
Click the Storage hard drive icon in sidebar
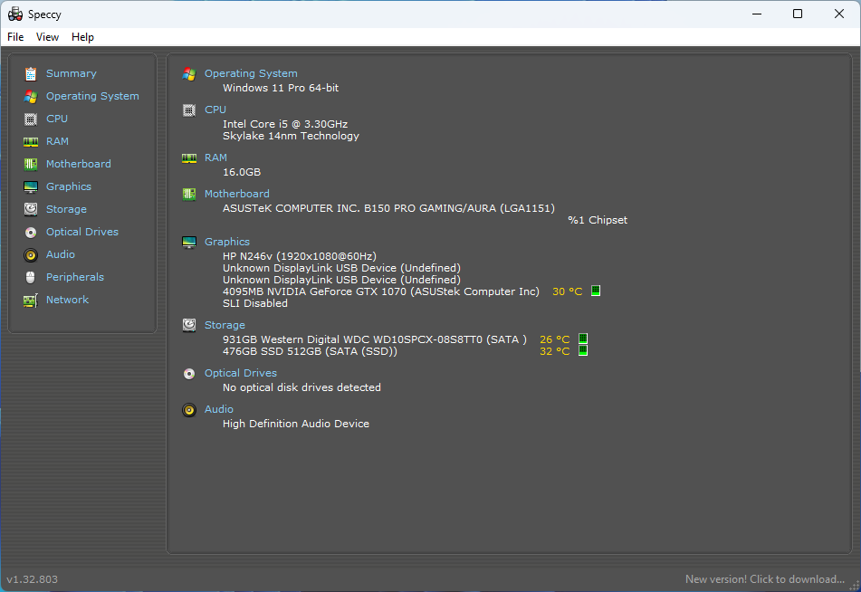pyautogui.click(x=31, y=209)
